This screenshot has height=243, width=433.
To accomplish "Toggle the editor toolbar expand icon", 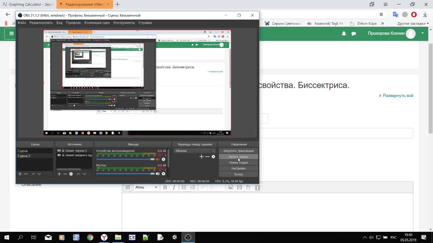I will pyautogui.click(x=128, y=187).
